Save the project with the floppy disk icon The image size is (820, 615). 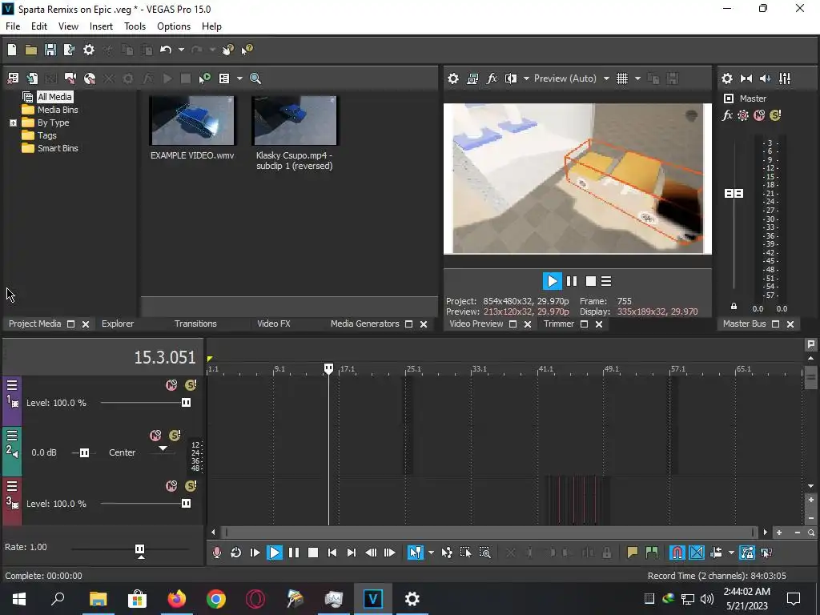point(50,50)
